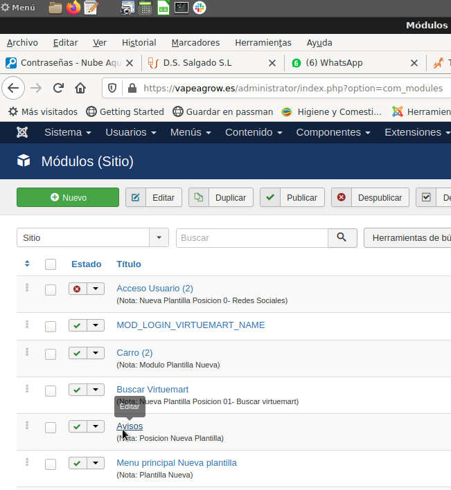Open the Guardar en passman bookmark
Viewport: 451px width, 490px height.
[x=222, y=112]
